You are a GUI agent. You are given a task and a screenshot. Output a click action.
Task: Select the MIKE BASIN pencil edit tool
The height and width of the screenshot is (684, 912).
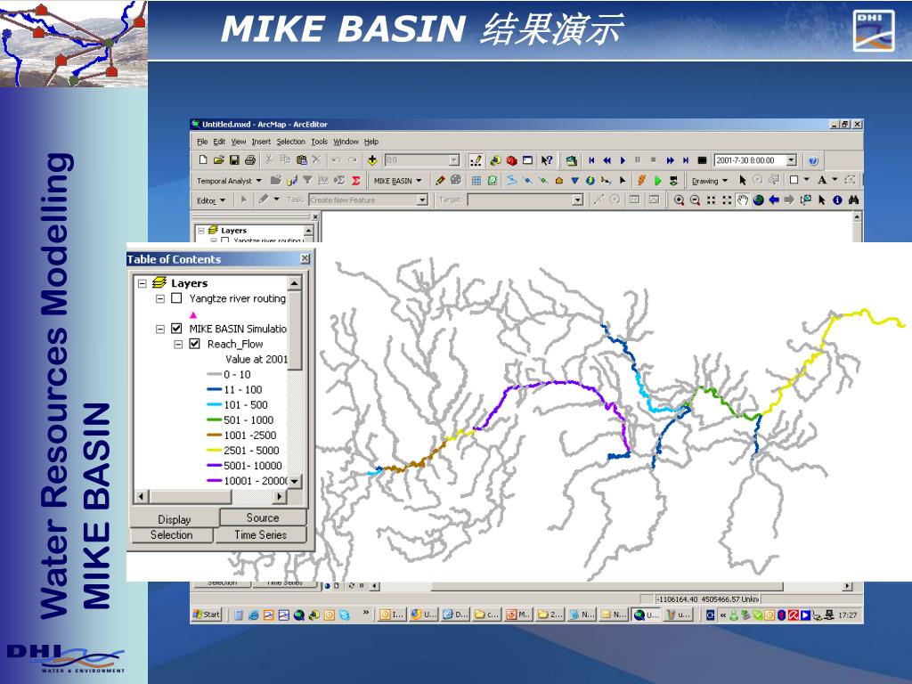440,181
